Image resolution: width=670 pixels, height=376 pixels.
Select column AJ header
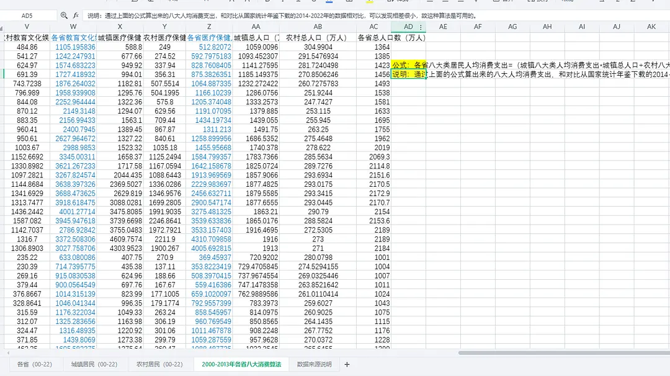pos(616,27)
